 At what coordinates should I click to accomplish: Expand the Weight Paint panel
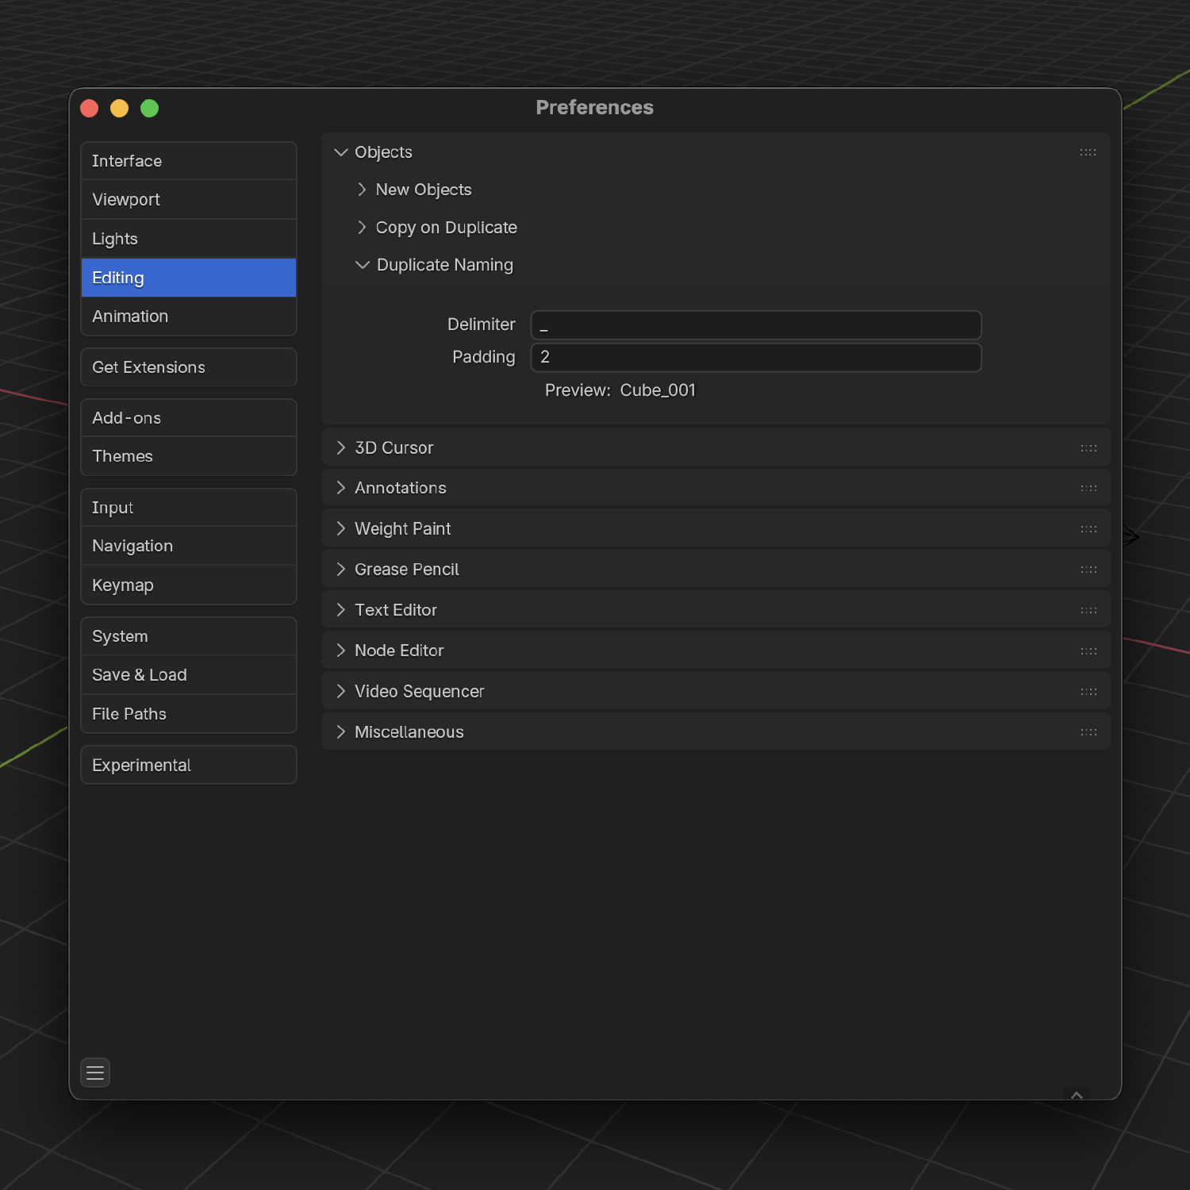pos(341,529)
